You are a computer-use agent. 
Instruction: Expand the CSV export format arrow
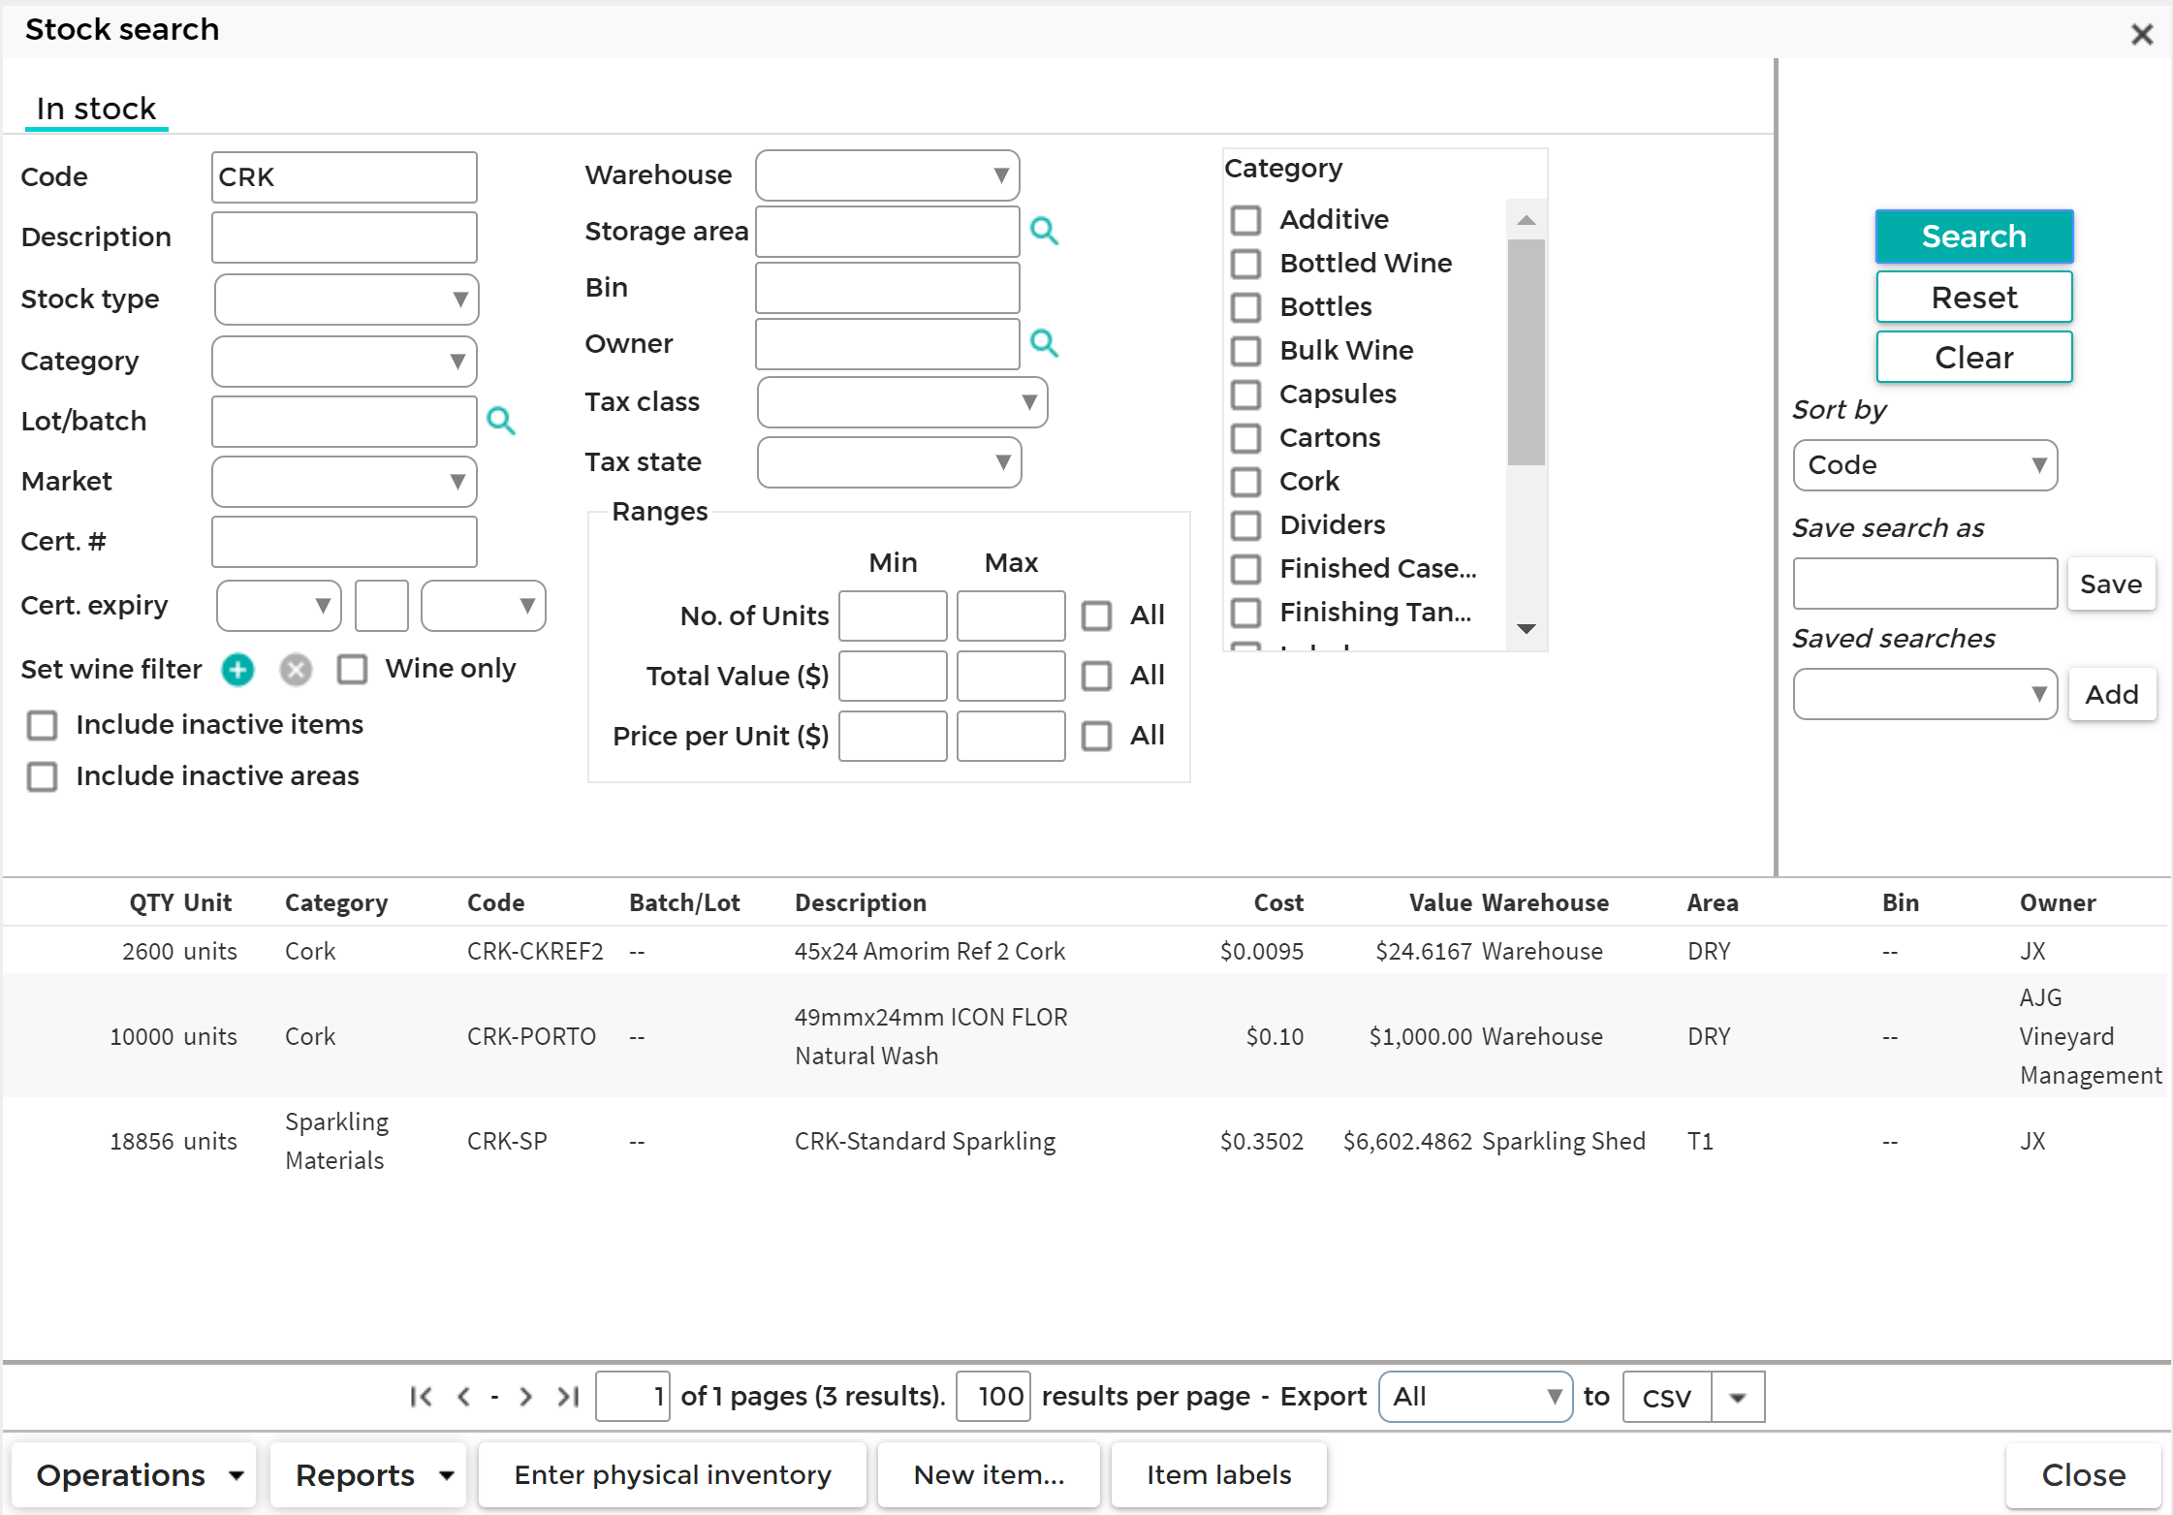[x=1738, y=1397]
